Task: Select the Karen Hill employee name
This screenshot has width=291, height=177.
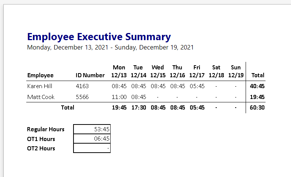Action: click(40, 86)
